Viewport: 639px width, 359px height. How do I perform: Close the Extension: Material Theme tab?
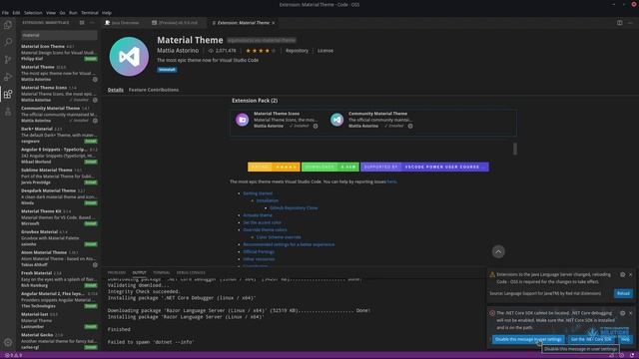(x=273, y=23)
